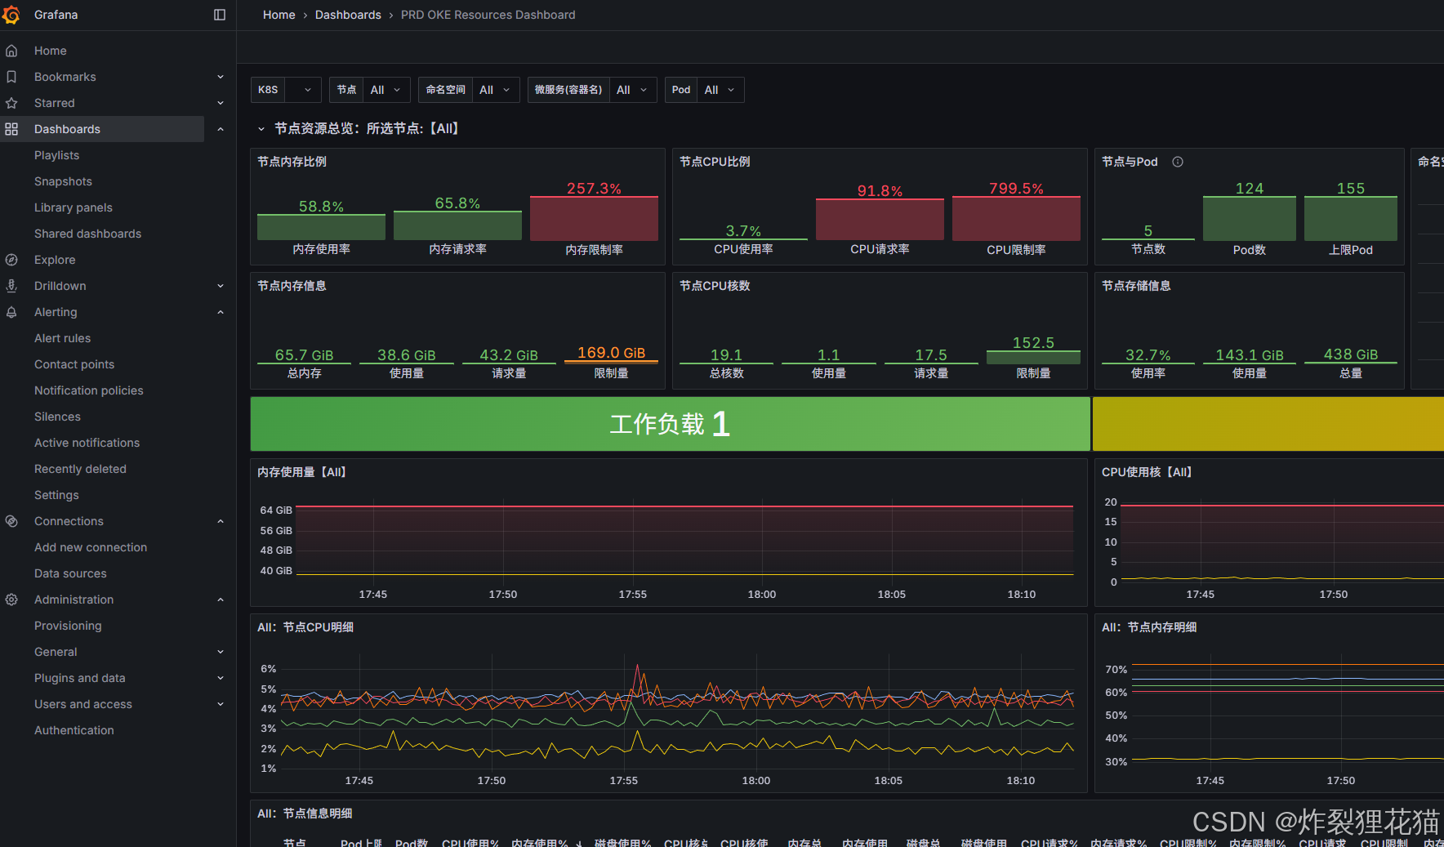
Task: Expand the General submenu chevron
Action: pyautogui.click(x=221, y=652)
